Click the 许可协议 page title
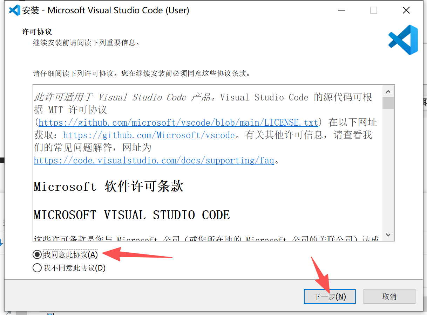 pyautogui.click(x=37, y=32)
